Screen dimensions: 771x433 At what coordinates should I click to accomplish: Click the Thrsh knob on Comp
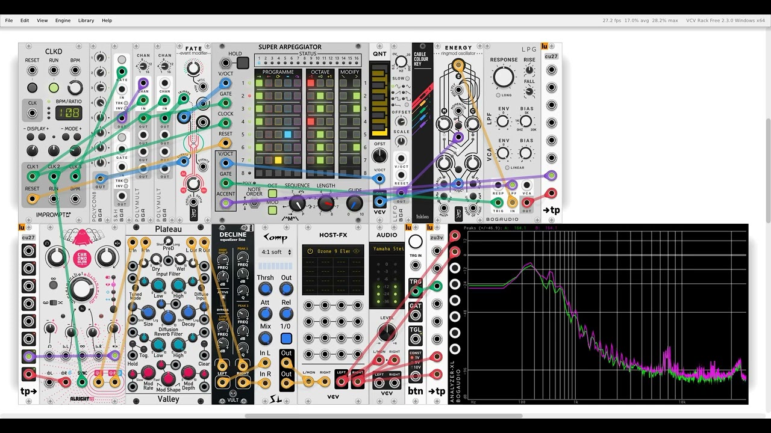coord(265,289)
